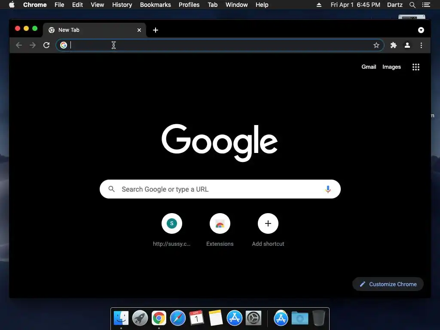Close the New Tab tab

[x=139, y=30]
